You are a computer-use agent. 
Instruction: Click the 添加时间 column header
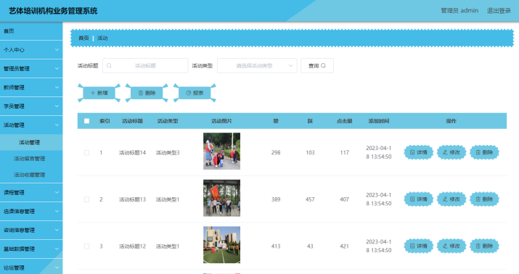tap(379, 121)
